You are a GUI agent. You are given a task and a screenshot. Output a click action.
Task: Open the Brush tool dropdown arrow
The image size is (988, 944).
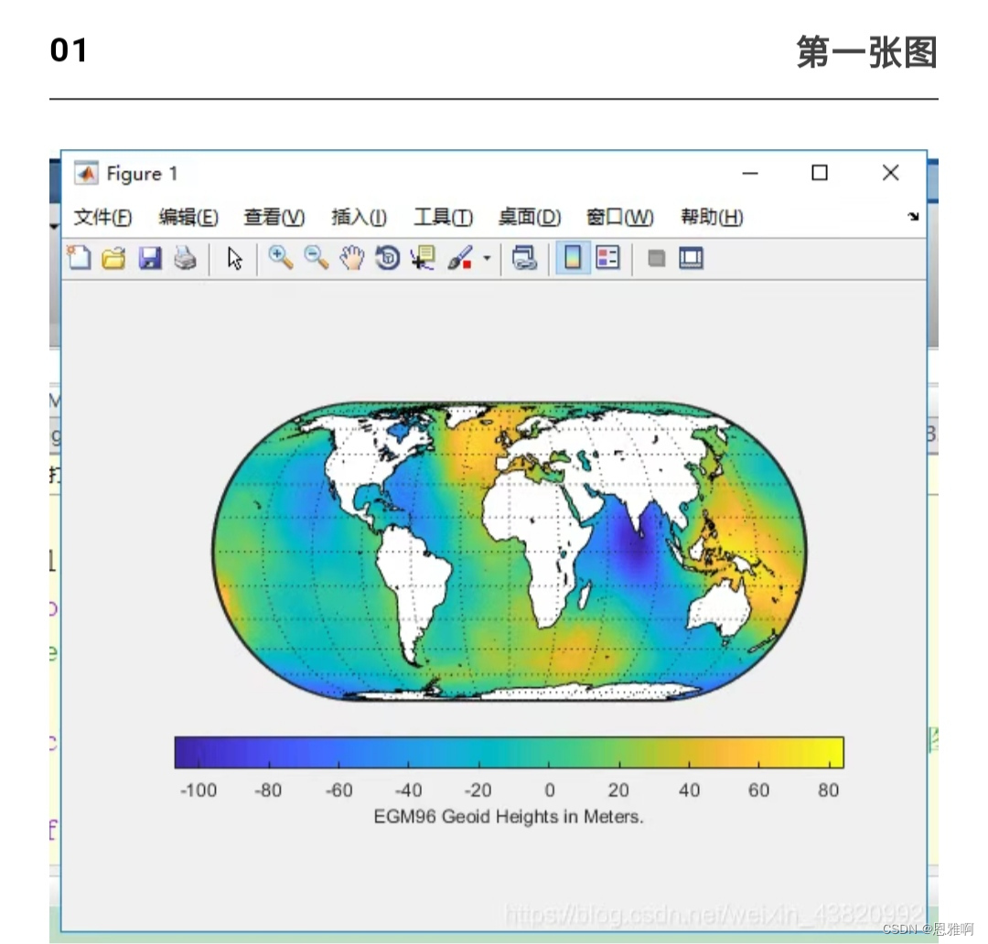487,258
